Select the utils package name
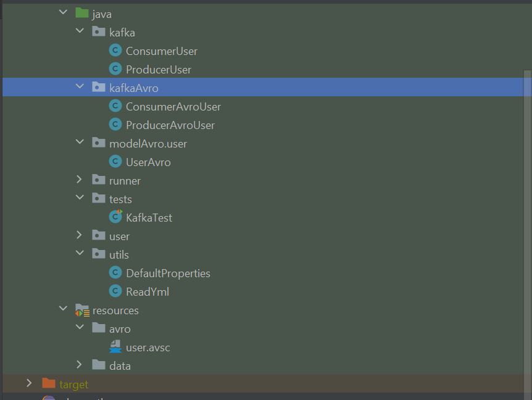Image resolution: width=532 pixels, height=400 pixels. [x=118, y=255]
